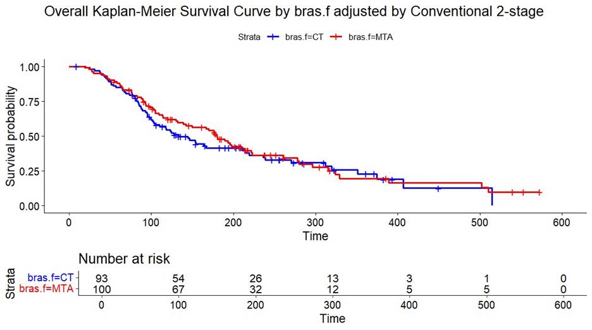Click the blue CT legend line marker
Screen dimensions: 592x330
pos(273,38)
